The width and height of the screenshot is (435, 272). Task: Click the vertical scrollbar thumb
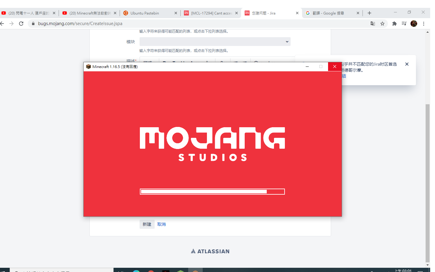click(427, 183)
